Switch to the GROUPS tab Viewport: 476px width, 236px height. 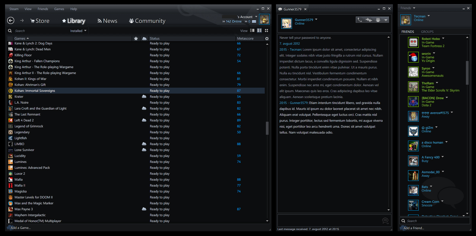click(427, 32)
